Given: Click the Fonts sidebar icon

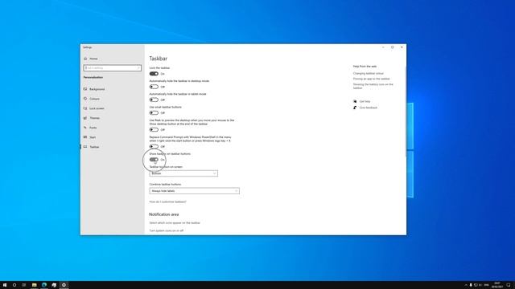Looking at the screenshot, I should click(x=85, y=128).
